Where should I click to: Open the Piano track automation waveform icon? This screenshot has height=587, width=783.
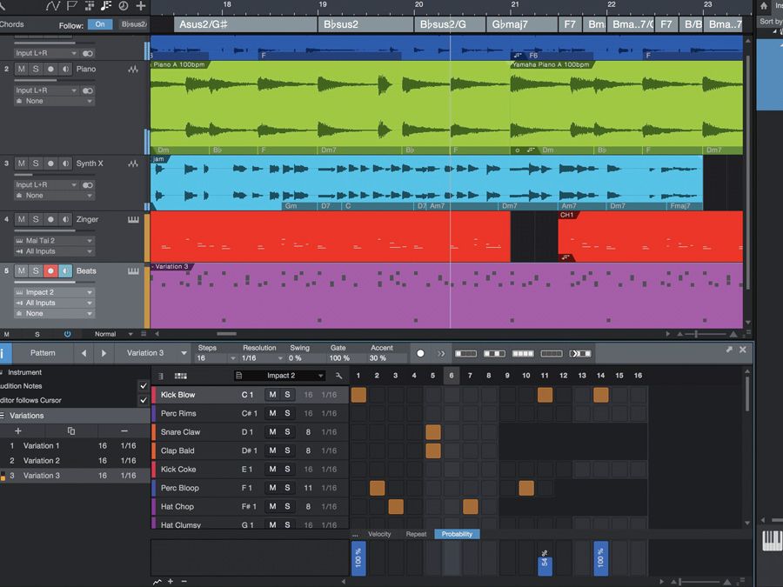point(133,70)
